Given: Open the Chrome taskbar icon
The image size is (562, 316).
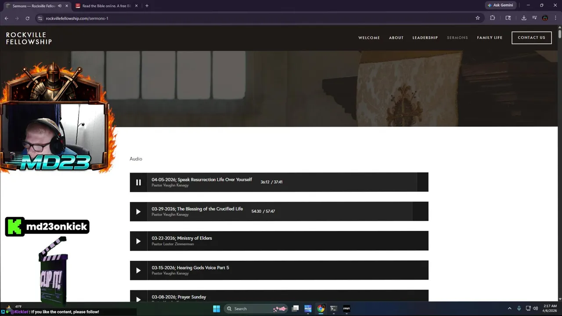Looking at the screenshot, I should [x=321, y=309].
